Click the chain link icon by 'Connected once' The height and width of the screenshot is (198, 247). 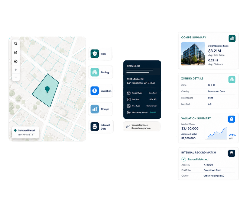coord(128,126)
